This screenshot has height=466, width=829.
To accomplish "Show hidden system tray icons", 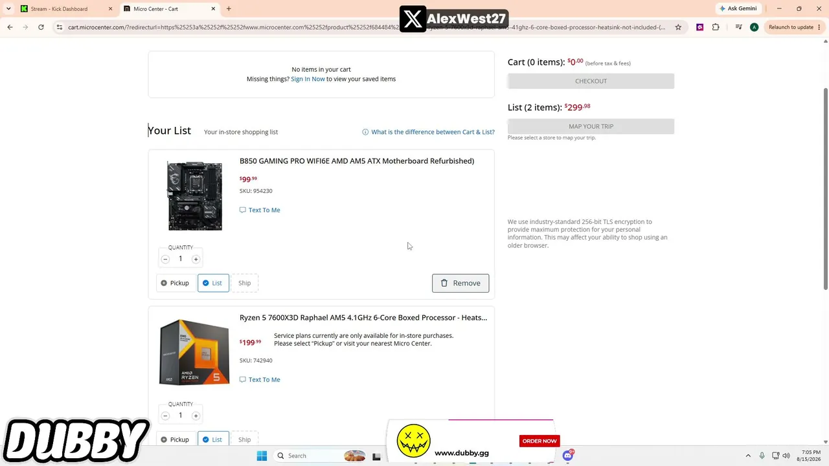I will point(748,456).
